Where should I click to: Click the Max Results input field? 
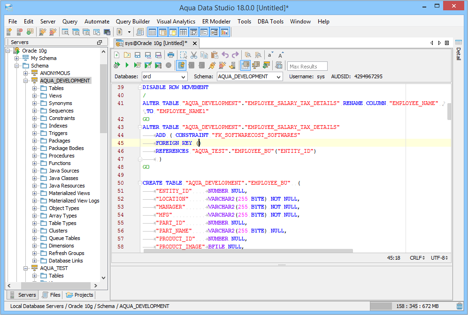[x=307, y=66]
